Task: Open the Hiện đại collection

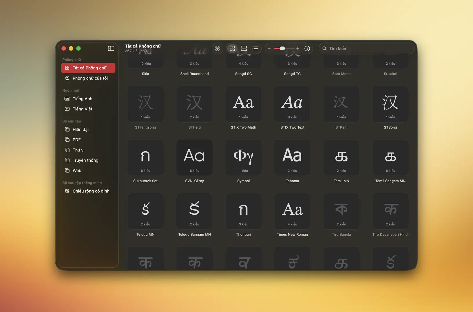Action: (88, 129)
